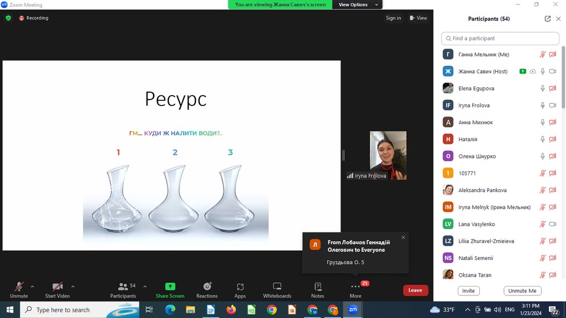Expand audio options arrow beside Unmute
The width and height of the screenshot is (566, 318).
[32, 287]
